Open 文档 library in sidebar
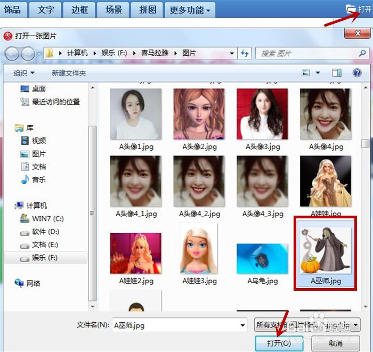Image resolution: width=373 pixels, height=352 pixels. [x=33, y=167]
